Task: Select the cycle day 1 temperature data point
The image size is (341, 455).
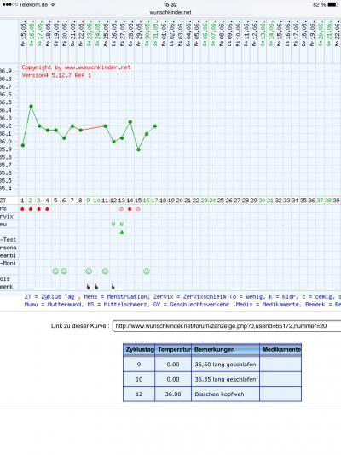Action: point(23,145)
